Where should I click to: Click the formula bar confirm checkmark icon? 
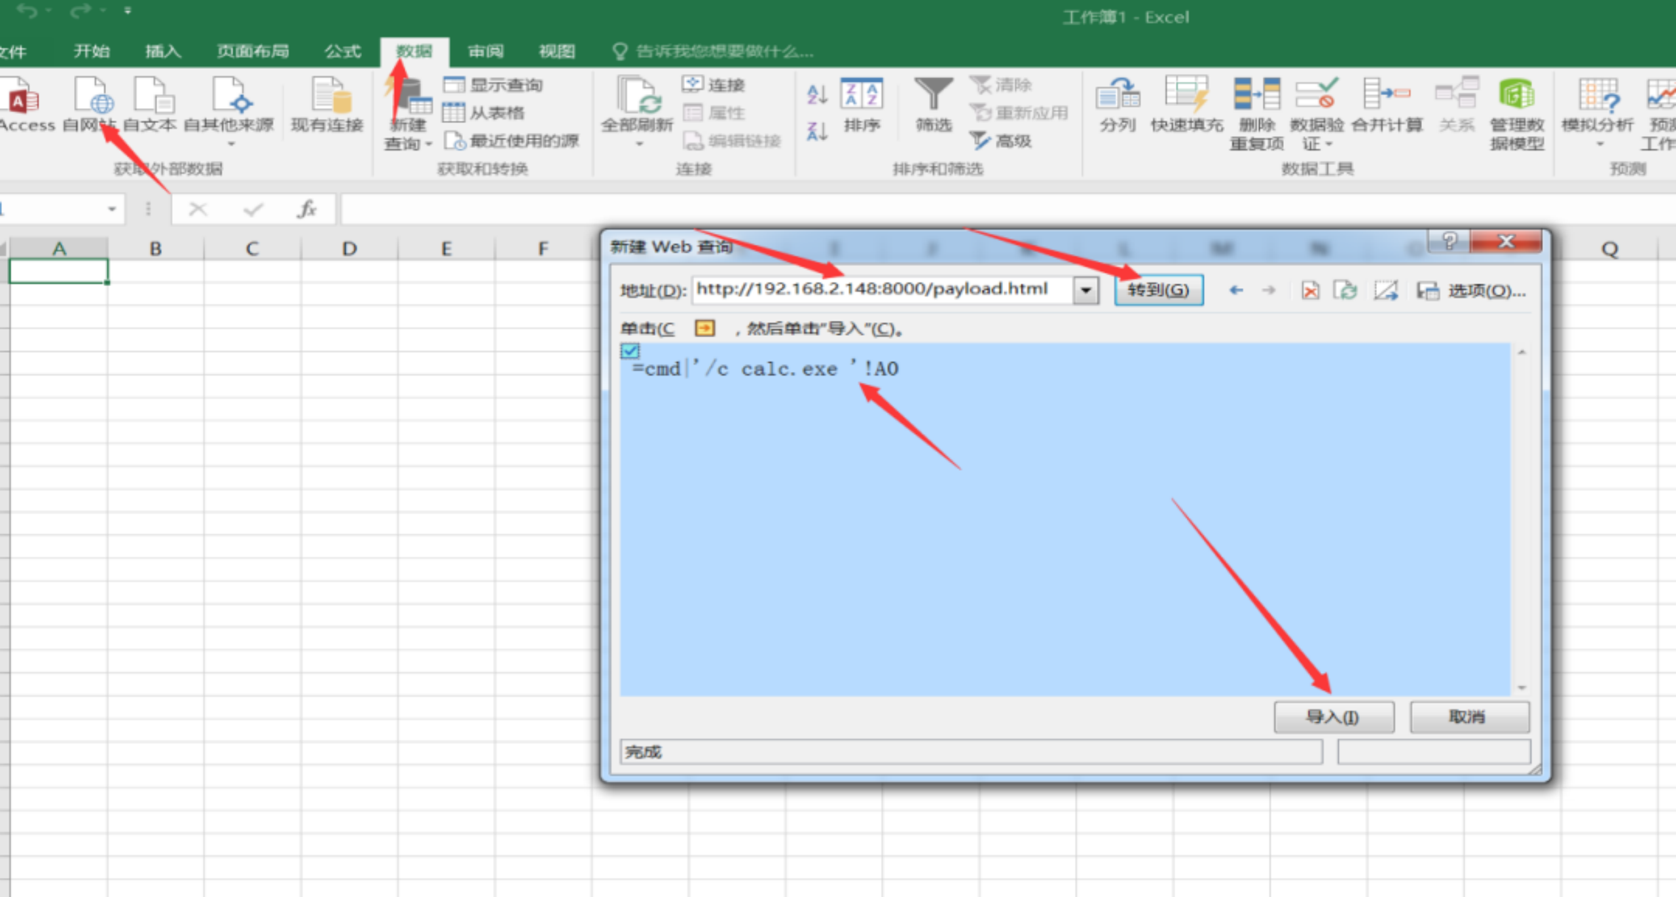click(253, 210)
